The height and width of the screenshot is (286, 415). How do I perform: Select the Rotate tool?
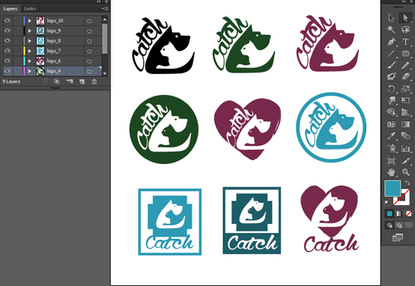click(x=391, y=88)
